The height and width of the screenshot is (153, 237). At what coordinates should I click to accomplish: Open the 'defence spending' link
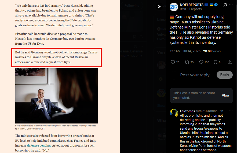pyautogui.click(x=39, y=145)
